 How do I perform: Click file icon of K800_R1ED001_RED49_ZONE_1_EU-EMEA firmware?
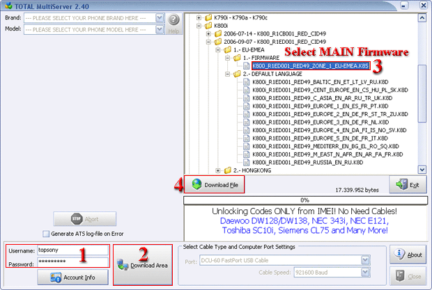[246, 66]
